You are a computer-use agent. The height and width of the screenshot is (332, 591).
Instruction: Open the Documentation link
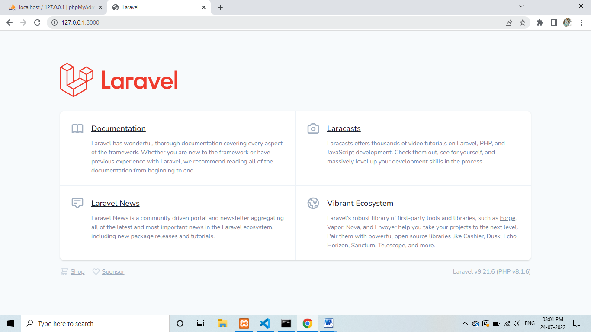119,128
